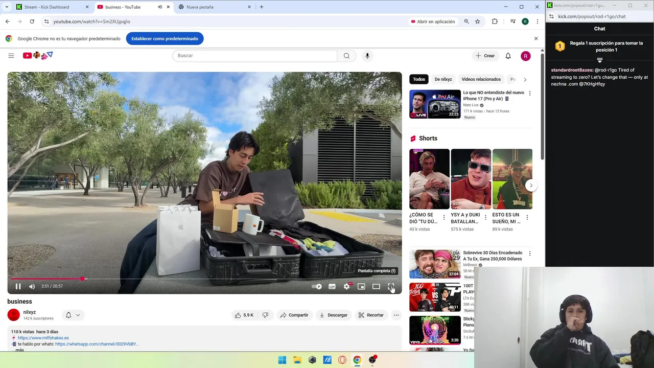Open the milfshakes.es link
This screenshot has height=368, width=654.
pos(43,338)
